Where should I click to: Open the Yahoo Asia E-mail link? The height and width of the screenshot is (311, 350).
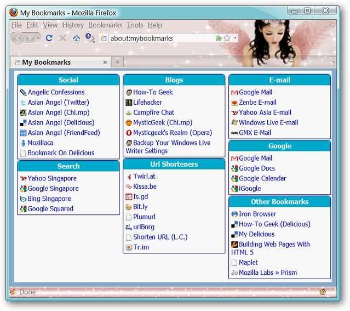click(265, 112)
